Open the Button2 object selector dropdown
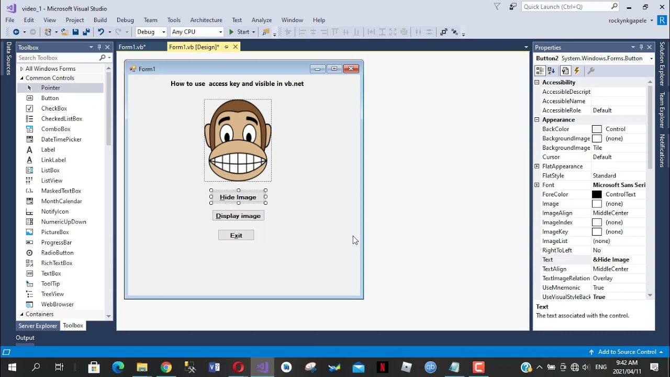This screenshot has width=670, height=377. point(651,59)
